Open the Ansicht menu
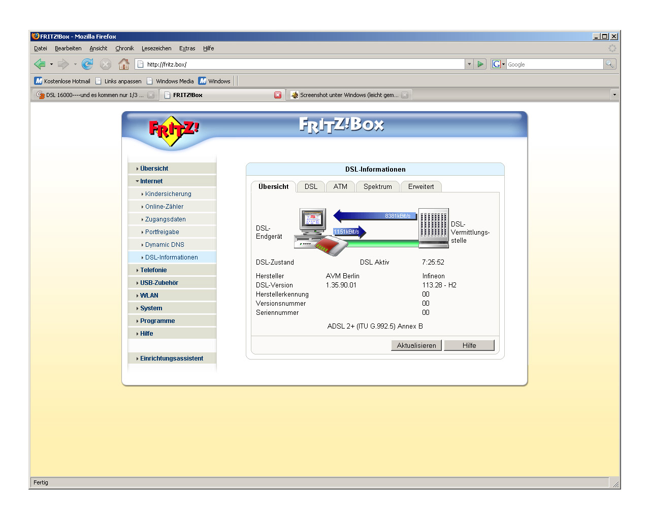 99,48
